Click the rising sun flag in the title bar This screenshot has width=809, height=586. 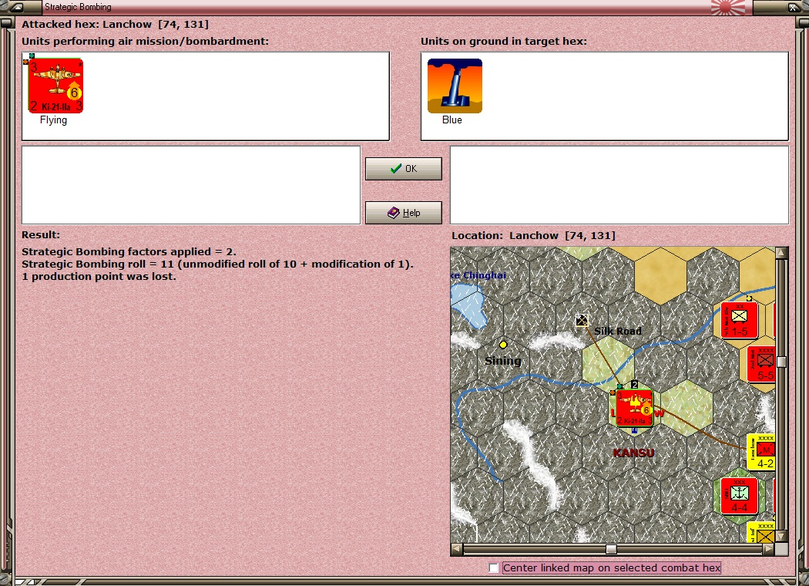727,7
